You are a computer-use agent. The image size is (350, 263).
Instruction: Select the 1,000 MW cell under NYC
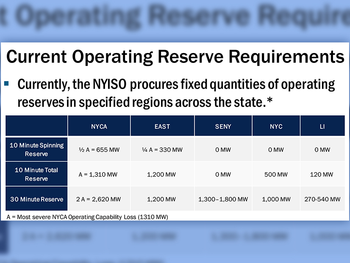pyautogui.click(x=276, y=199)
